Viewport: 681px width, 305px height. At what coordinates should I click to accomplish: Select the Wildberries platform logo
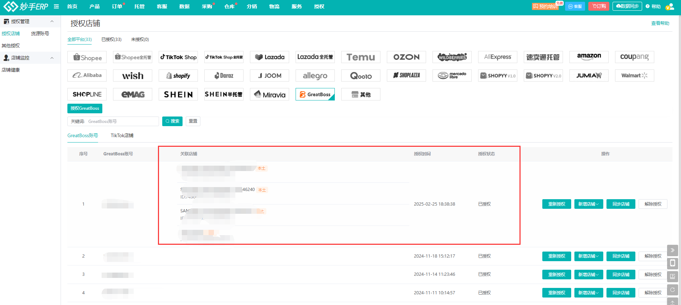point(452,57)
